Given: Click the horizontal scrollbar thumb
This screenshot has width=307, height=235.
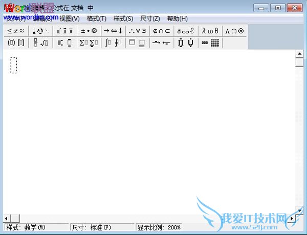Looking at the screenshot, I should [15, 218].
